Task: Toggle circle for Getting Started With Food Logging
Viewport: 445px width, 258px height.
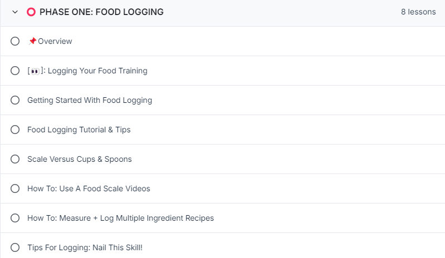Action: (x=15, y=100)
